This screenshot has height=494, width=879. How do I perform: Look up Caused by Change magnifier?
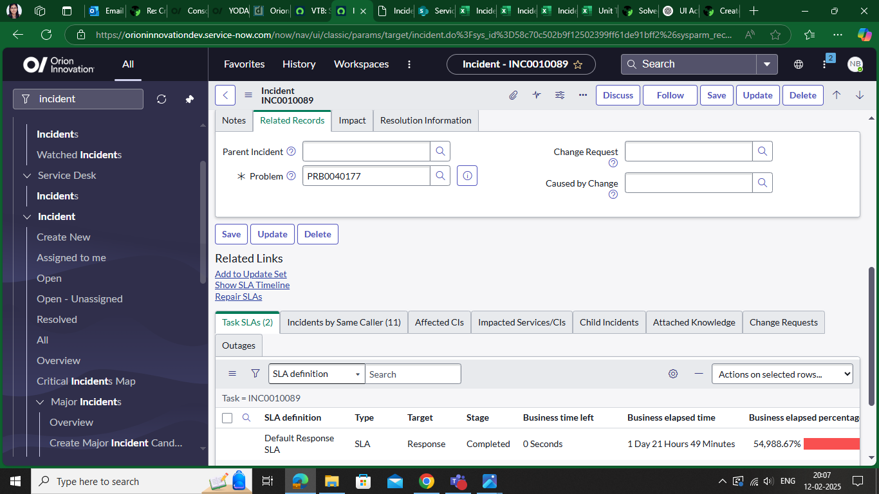763,183
